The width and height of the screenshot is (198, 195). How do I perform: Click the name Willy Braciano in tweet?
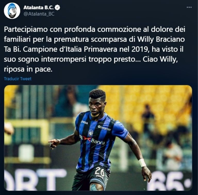[x=161, y=39]
